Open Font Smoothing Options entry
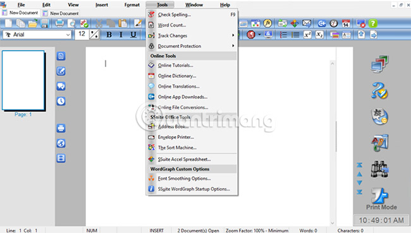411x233 pixels. (192, 179)
